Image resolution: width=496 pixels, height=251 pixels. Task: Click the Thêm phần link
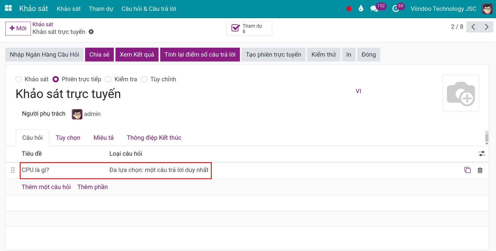click(93, 187)
